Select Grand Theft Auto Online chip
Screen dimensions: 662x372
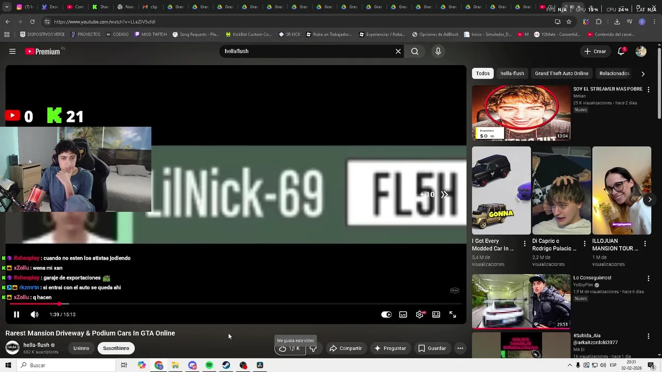tap(562, 73)
